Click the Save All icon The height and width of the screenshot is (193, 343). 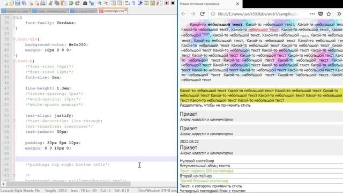pyautogui.click(x=24, y=3)
